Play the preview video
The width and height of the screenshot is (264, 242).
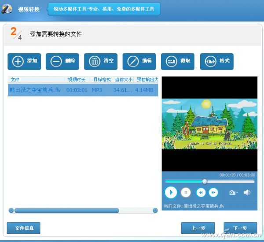pos(171,192)
